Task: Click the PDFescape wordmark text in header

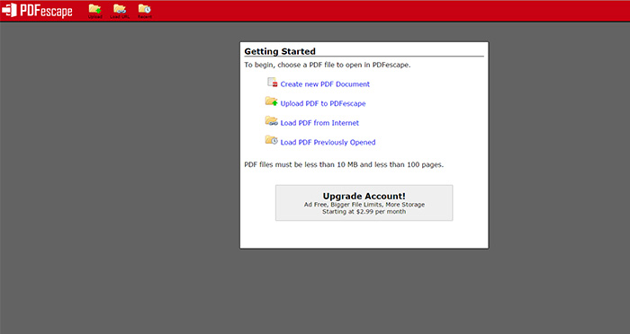Action: (x=46, y=11)
